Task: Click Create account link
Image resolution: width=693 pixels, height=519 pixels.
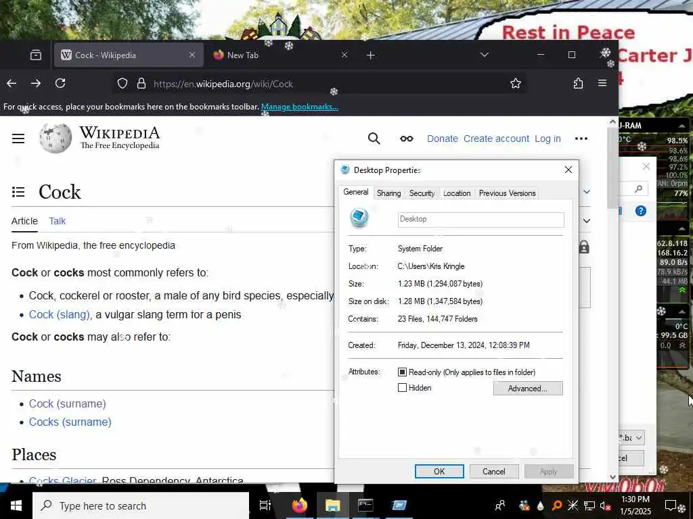Action: point(496,139)
